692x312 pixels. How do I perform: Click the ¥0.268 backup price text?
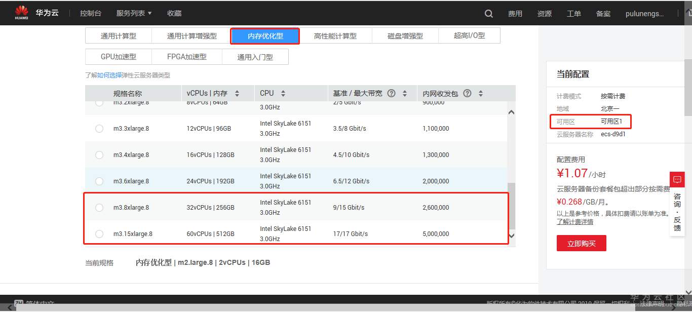(569, 202)
